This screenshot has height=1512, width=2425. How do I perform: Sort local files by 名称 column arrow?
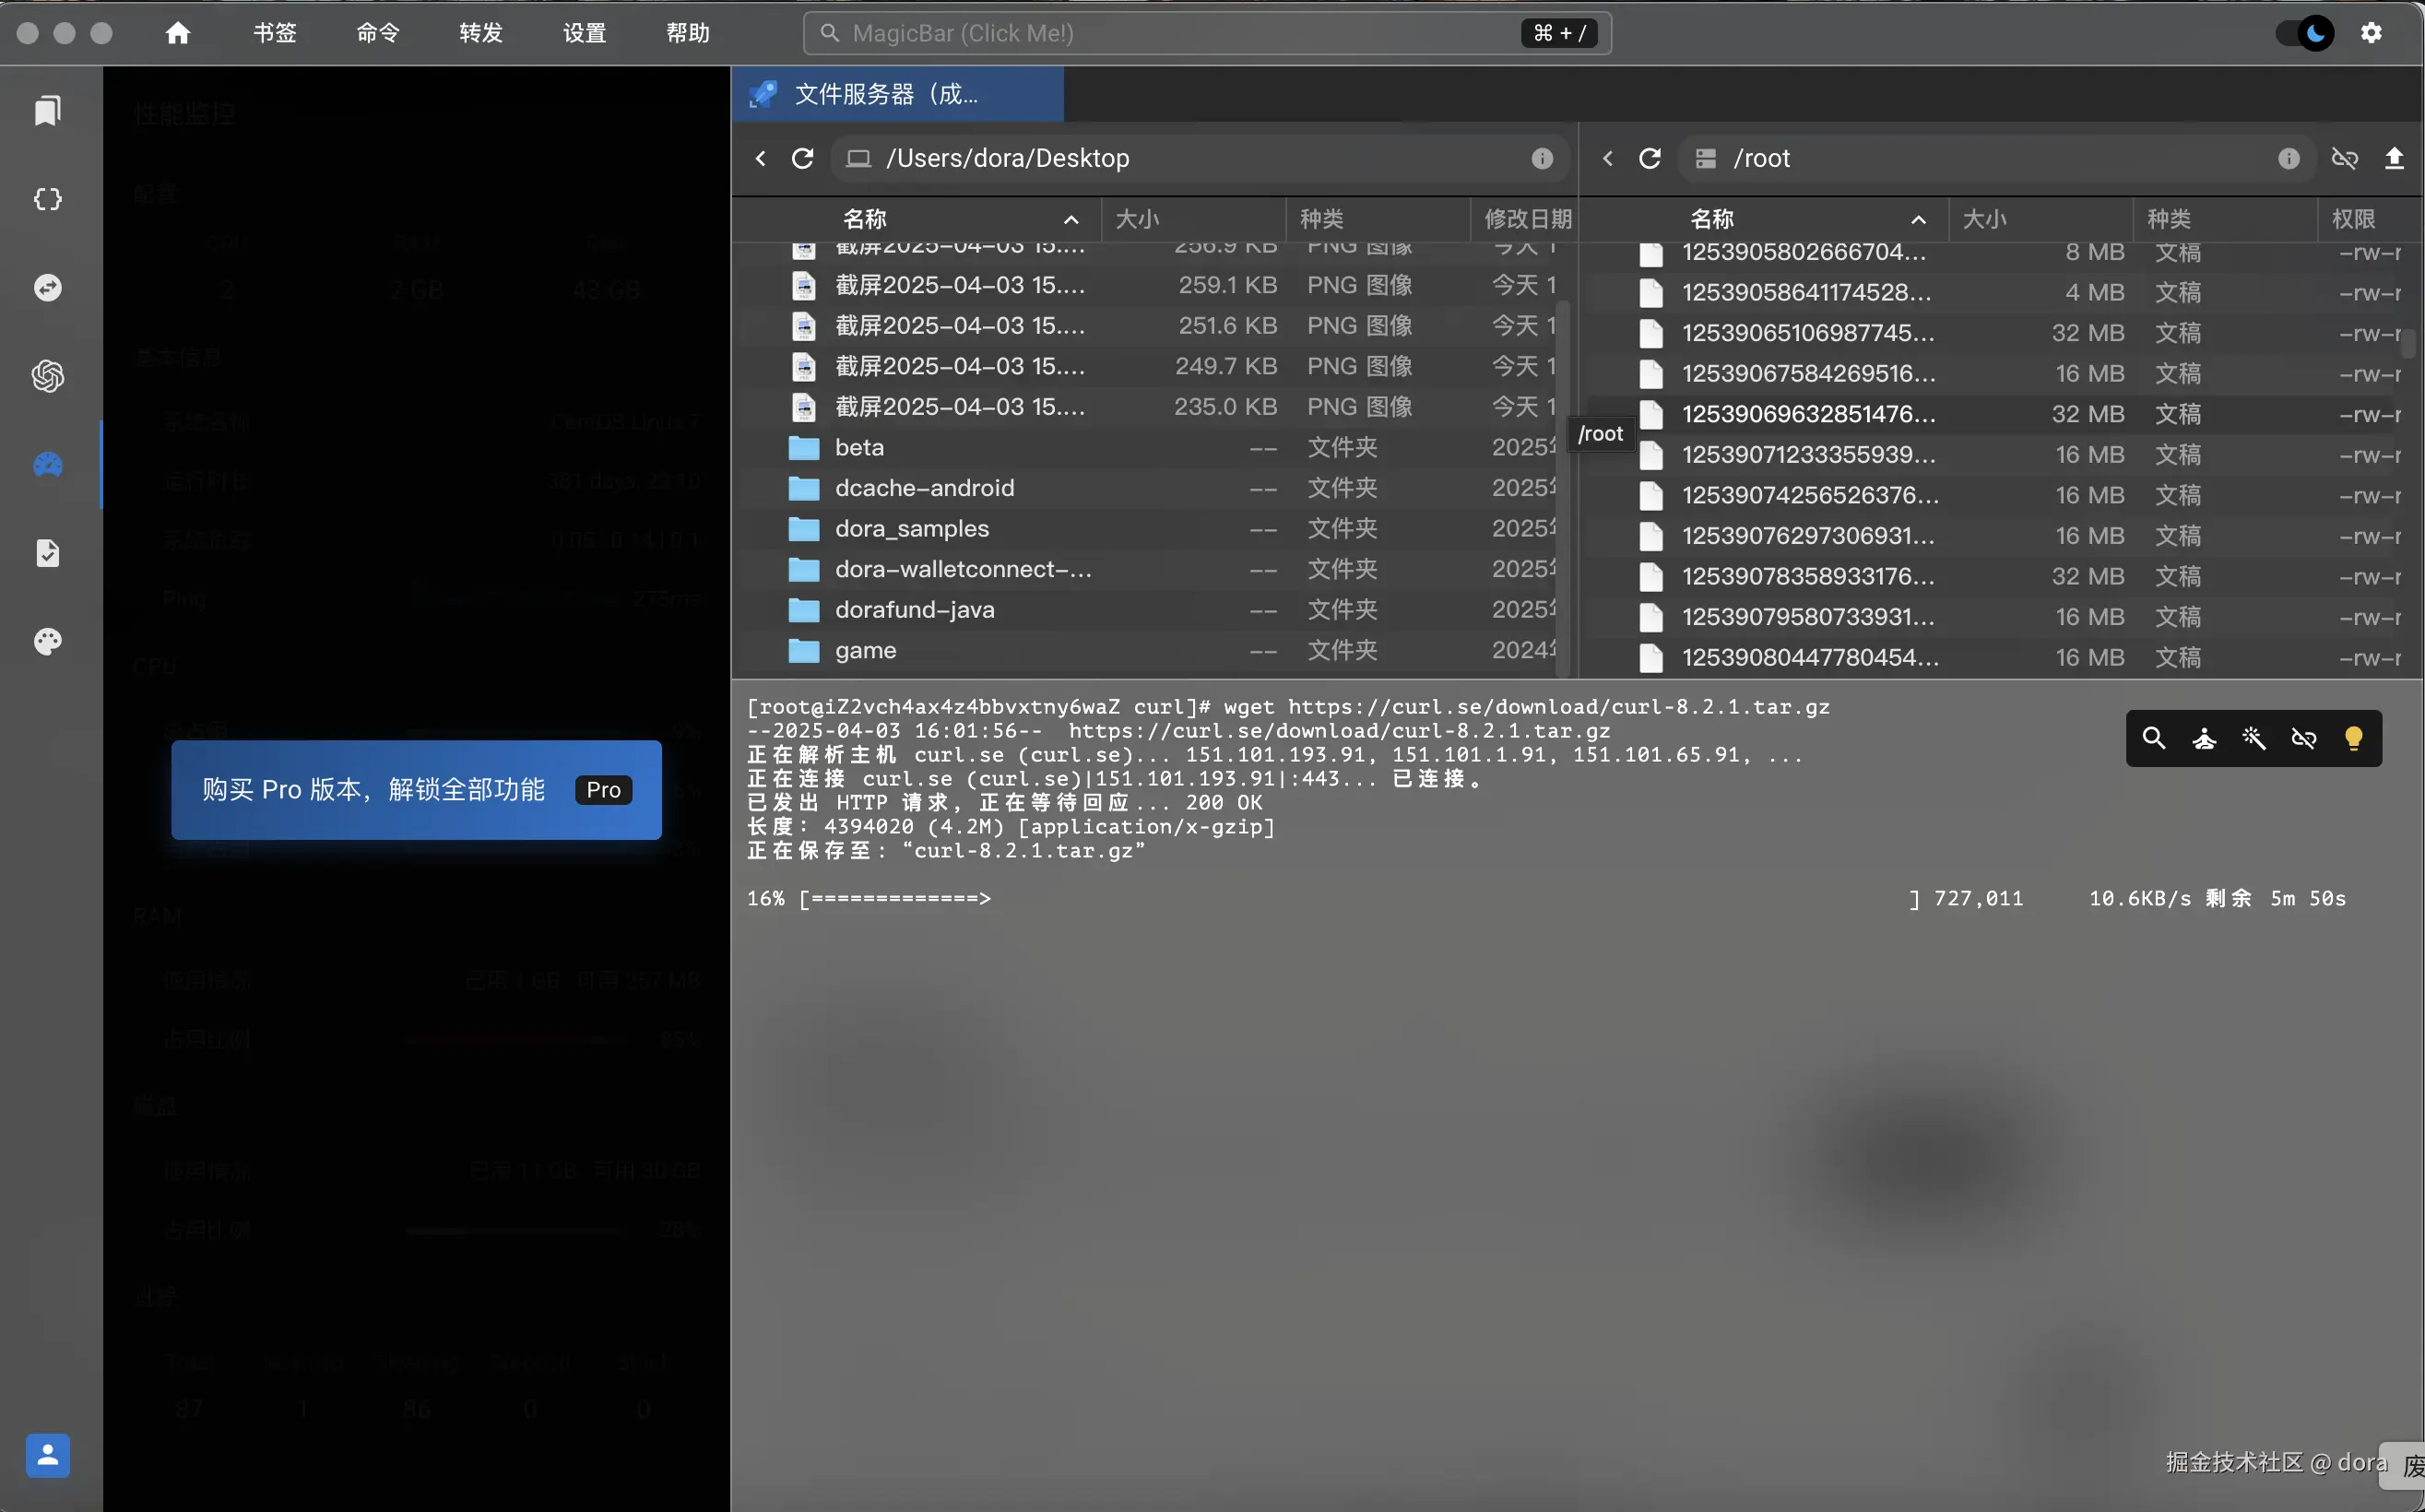pos(1071,219)
